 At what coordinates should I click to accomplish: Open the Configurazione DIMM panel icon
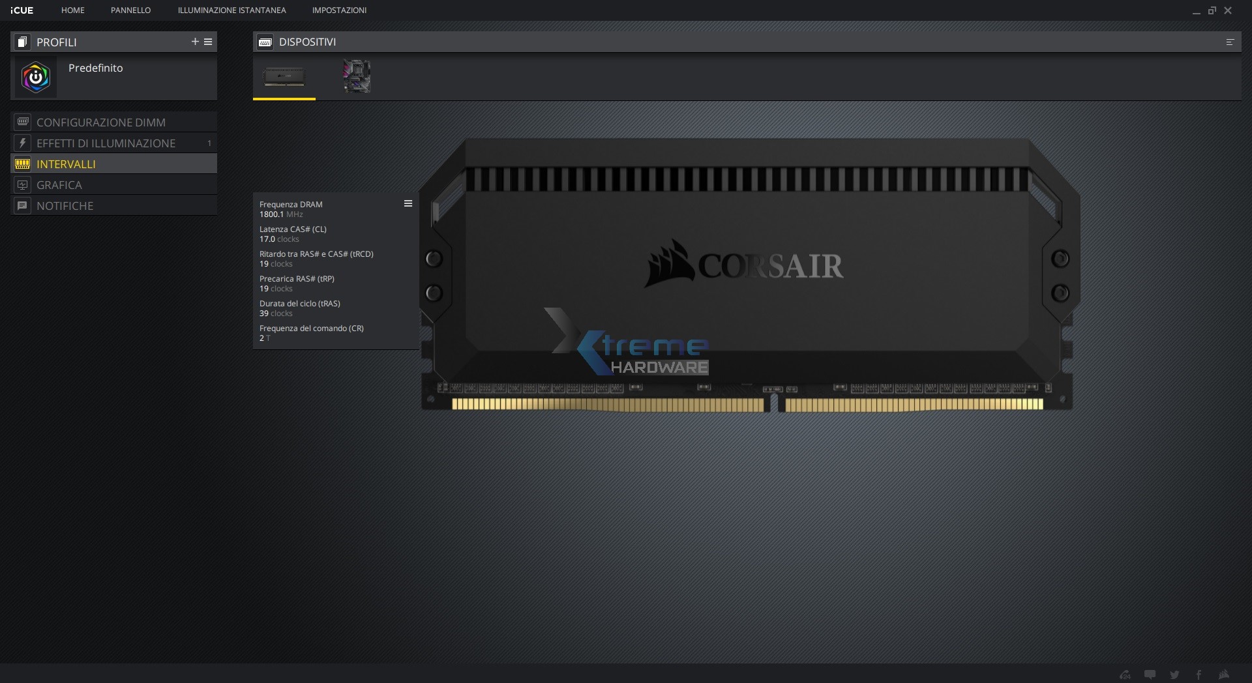23,122
